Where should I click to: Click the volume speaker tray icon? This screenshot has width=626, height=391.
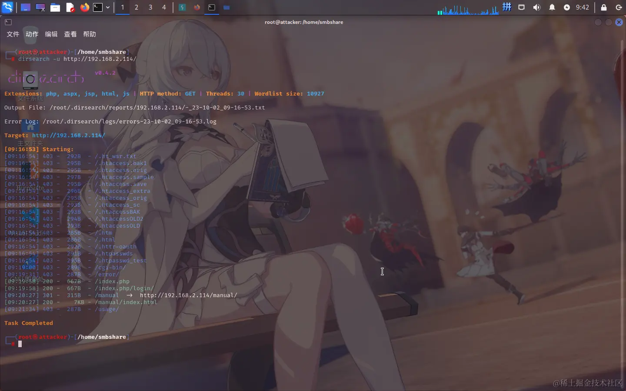coord(537,7)
